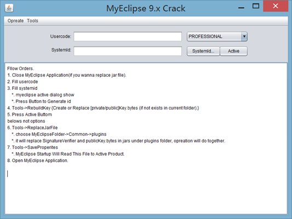Click the Active button
The image size is (292, 219).
(x=234, y=51)
